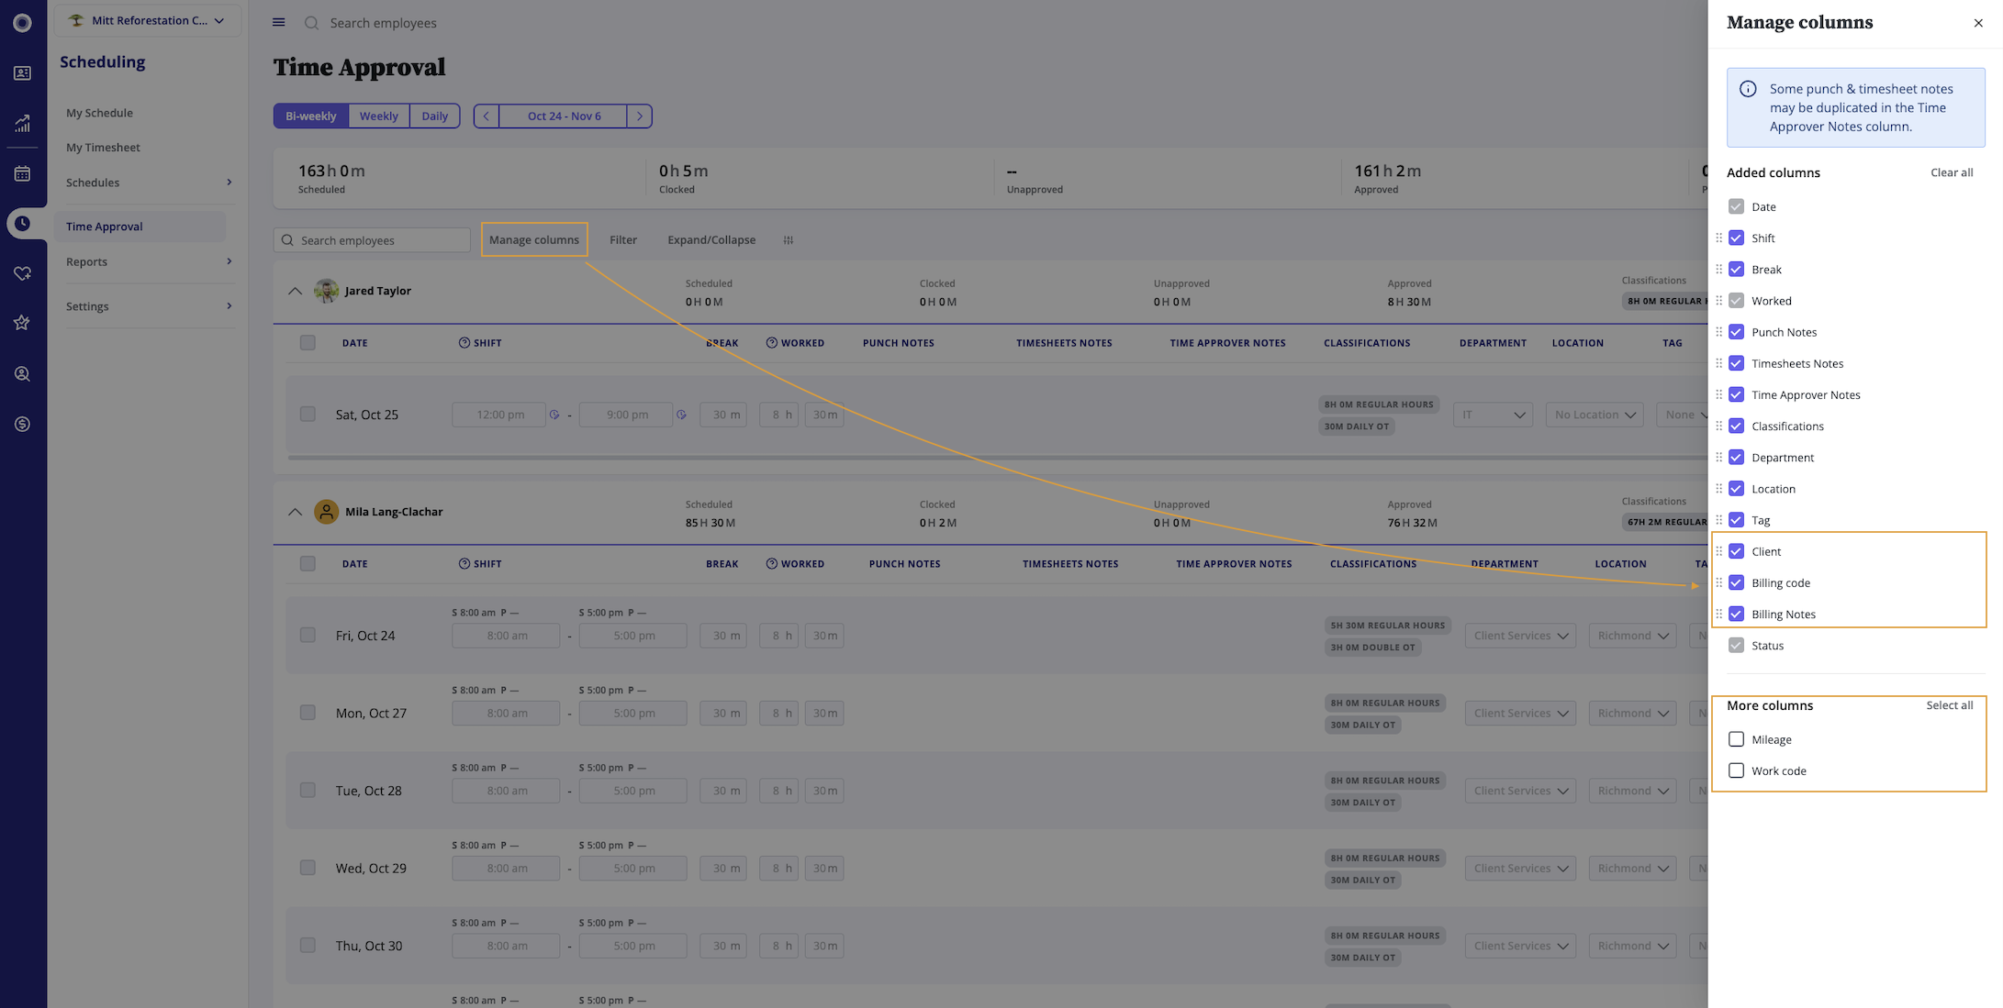Uncheck the Billing Notes column
Viewport: 2003px width, 1008px height.
point(1736,614)
